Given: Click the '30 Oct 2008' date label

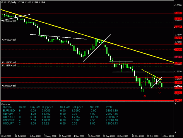Looking at the screenshot, I should (x=153, y=136).
